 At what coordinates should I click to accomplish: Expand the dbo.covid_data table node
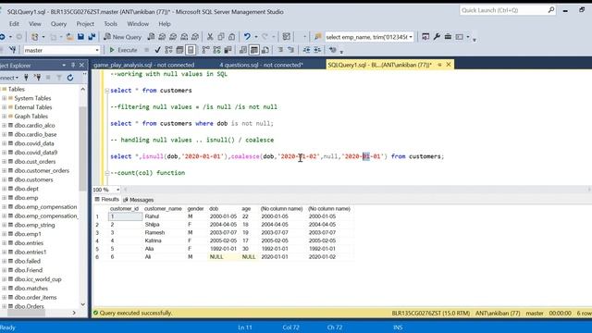point(4,143)
